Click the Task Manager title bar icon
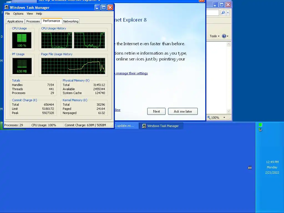Screen dimensions: 284x213 pyautogui.click(x=7, y=7)
